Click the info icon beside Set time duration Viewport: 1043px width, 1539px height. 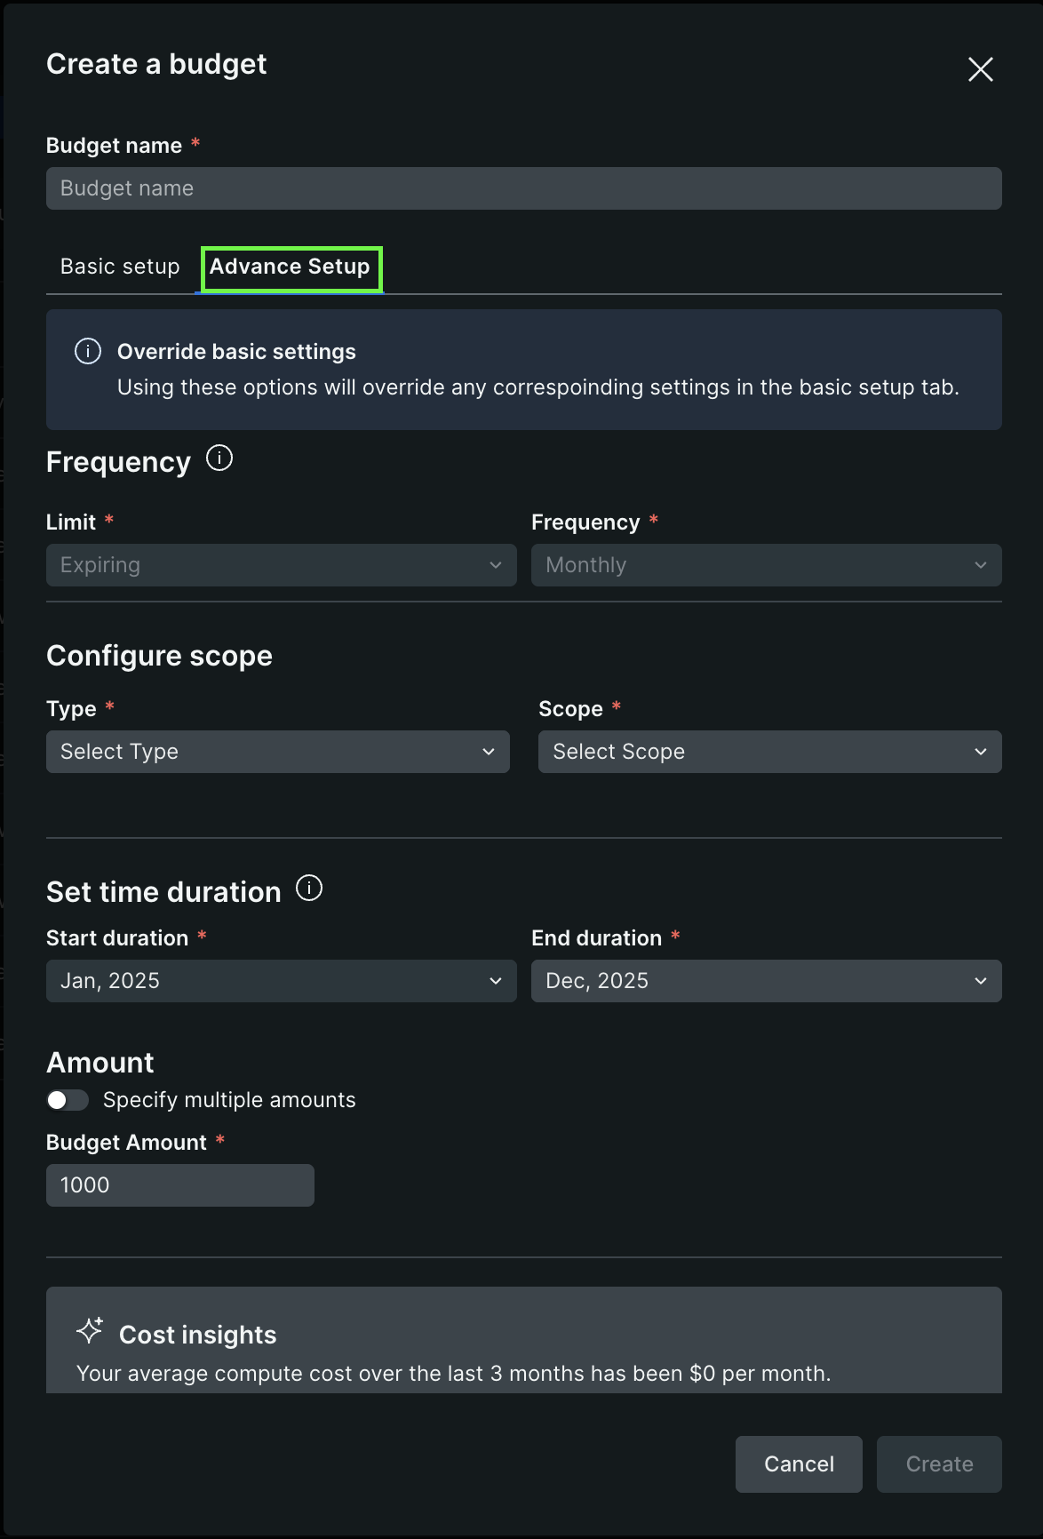click(309, 888)
